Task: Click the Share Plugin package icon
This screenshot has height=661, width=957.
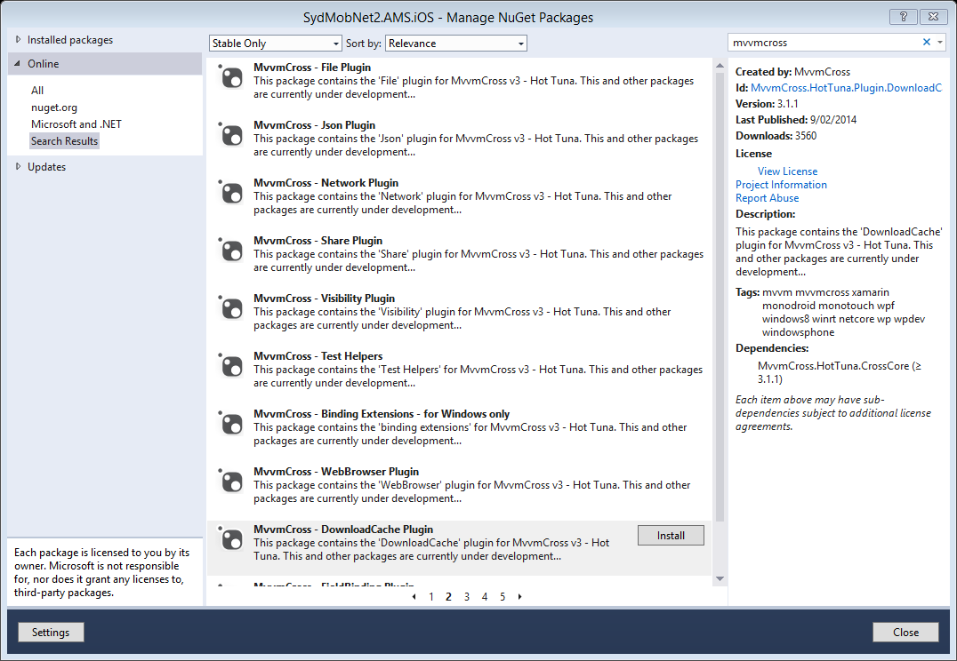Action: (x=230, y=251)
